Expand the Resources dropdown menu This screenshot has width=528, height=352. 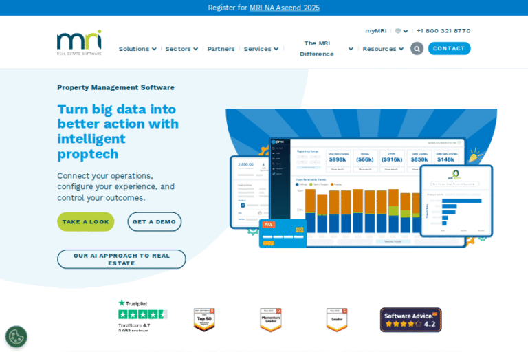click(x=384, y=49)
